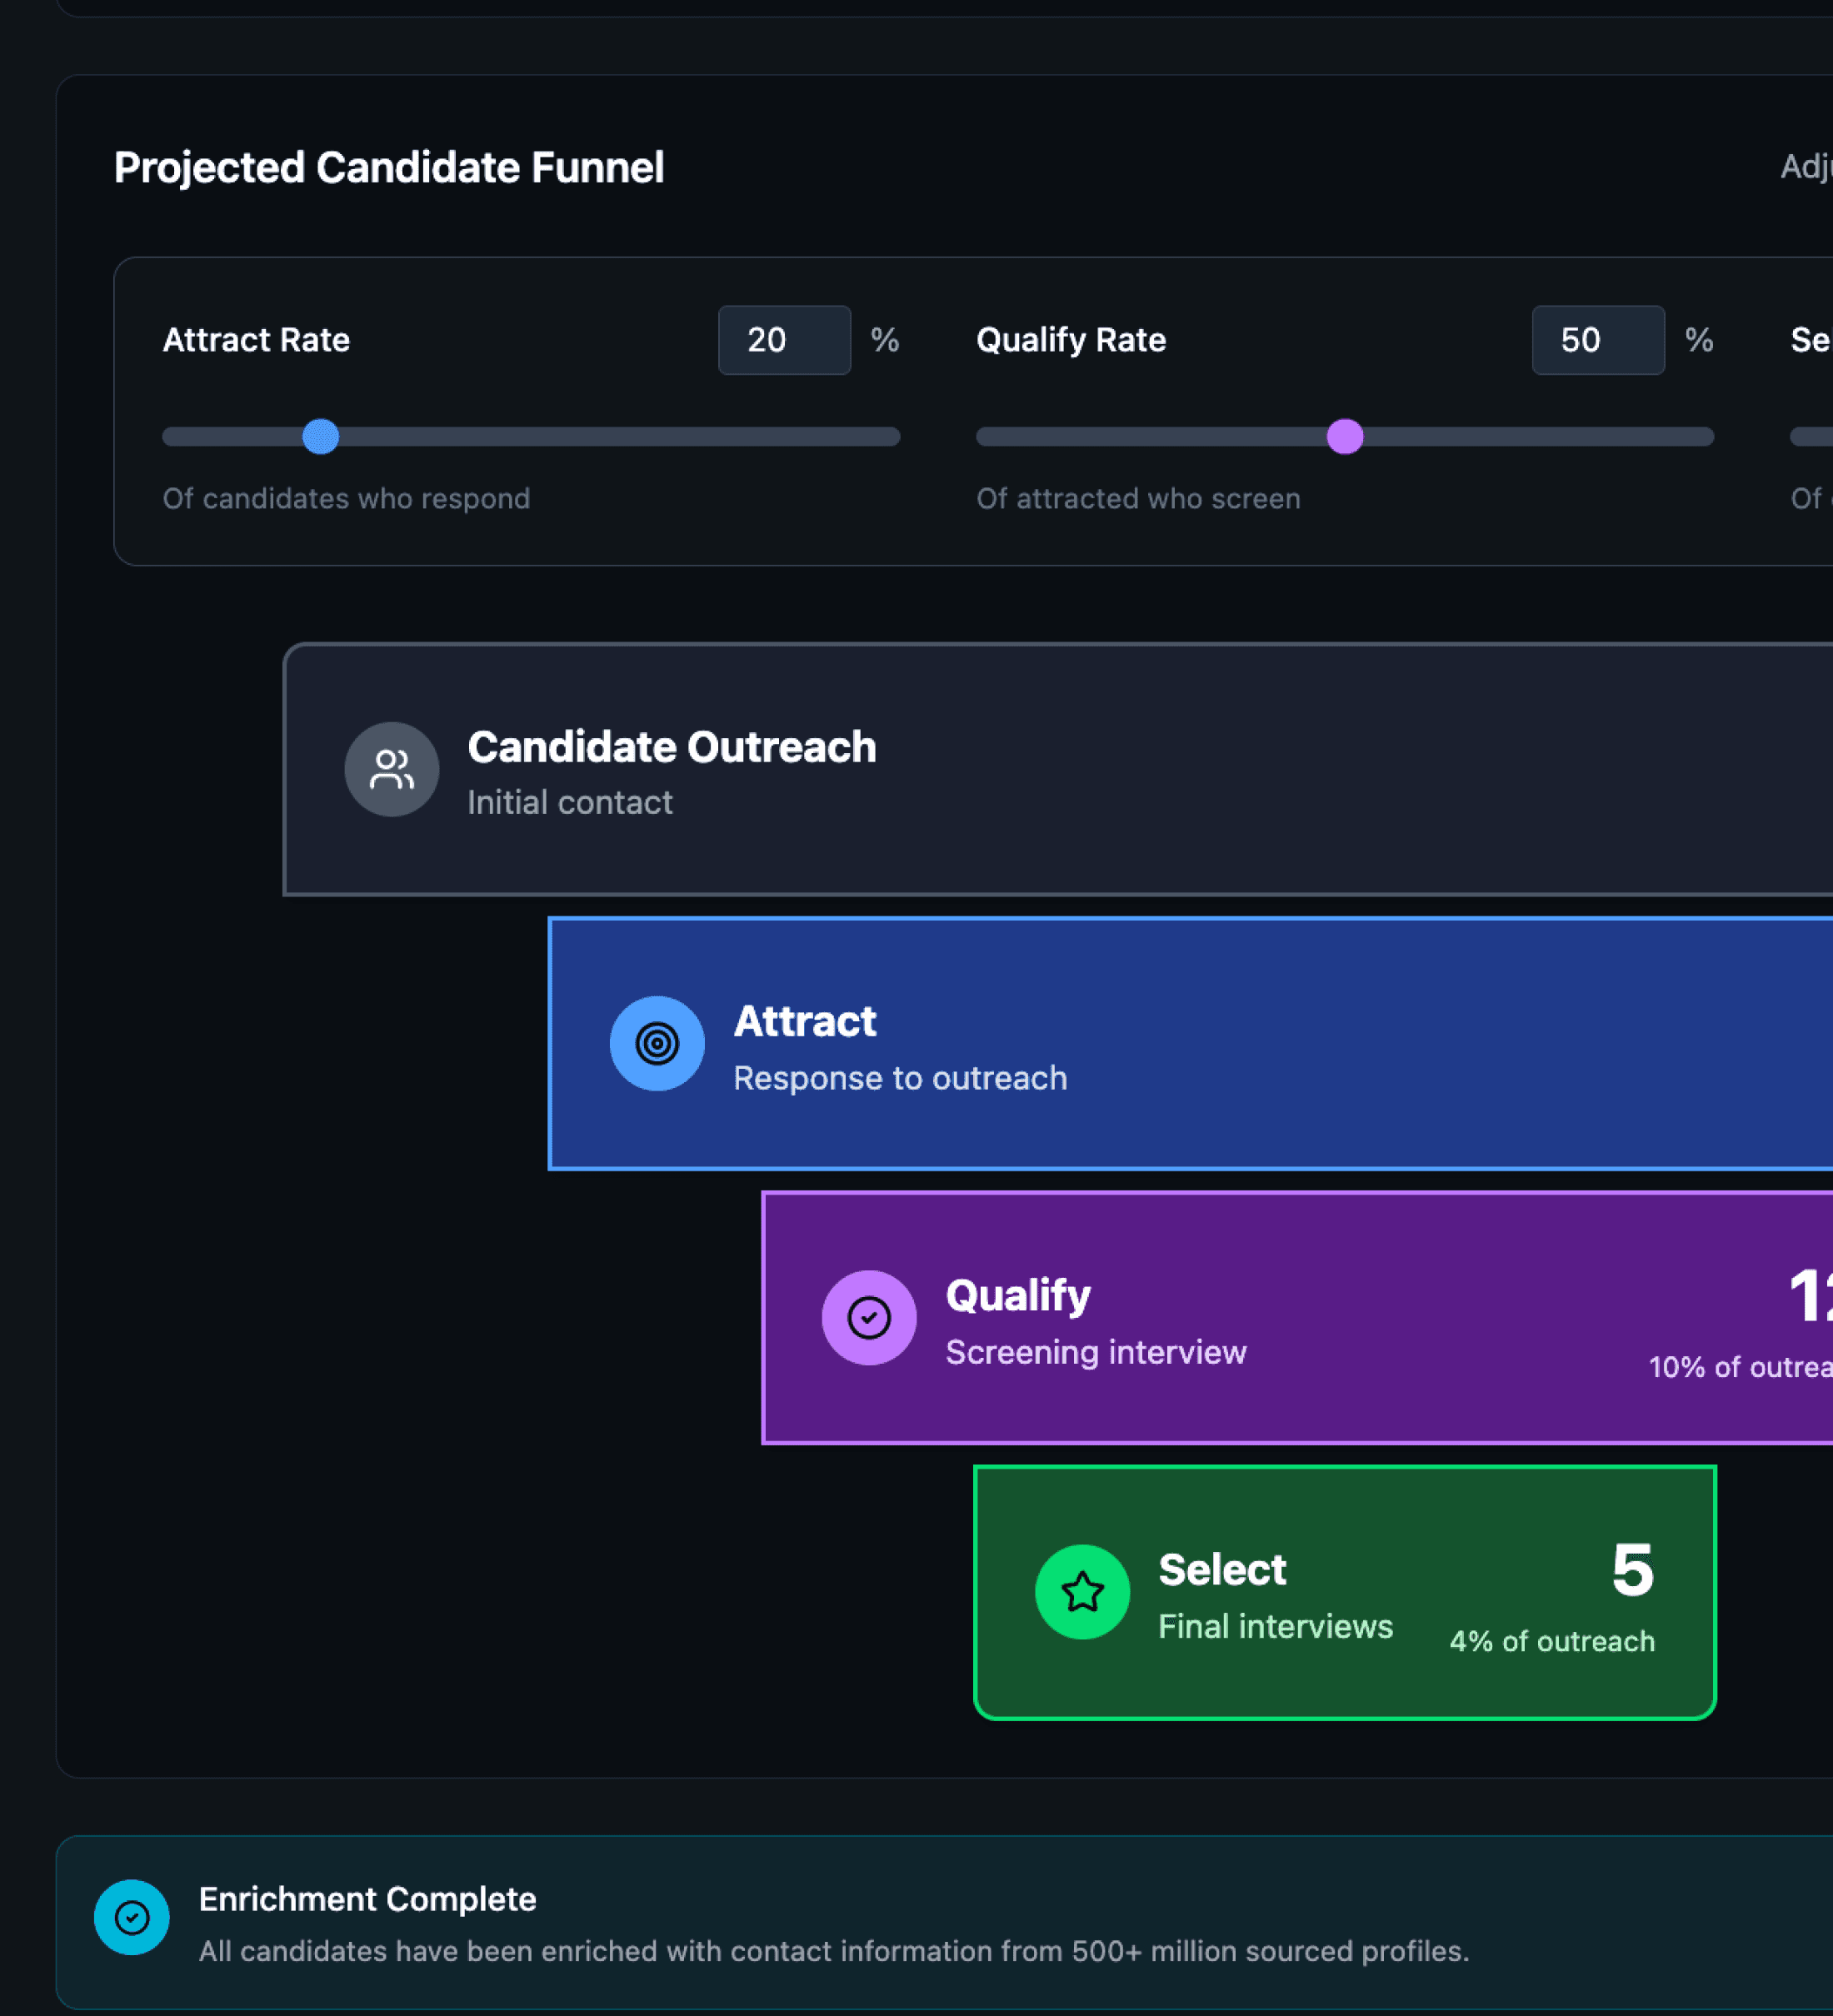Click the Qualify Rate slider handle
This screenshot has height=2016, width=1833.
tap(1344, 437)
